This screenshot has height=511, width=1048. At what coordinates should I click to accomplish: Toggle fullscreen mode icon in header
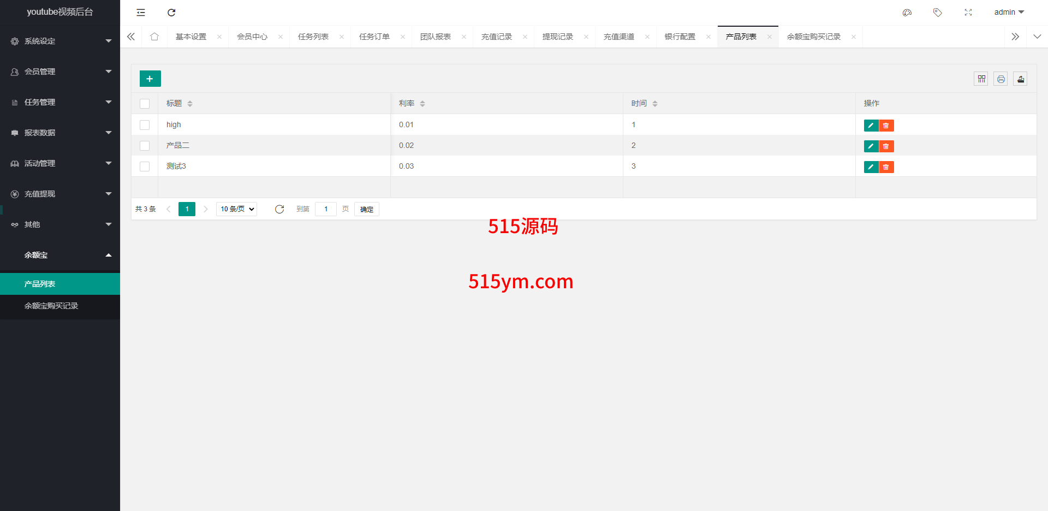[x=968, y=13]
